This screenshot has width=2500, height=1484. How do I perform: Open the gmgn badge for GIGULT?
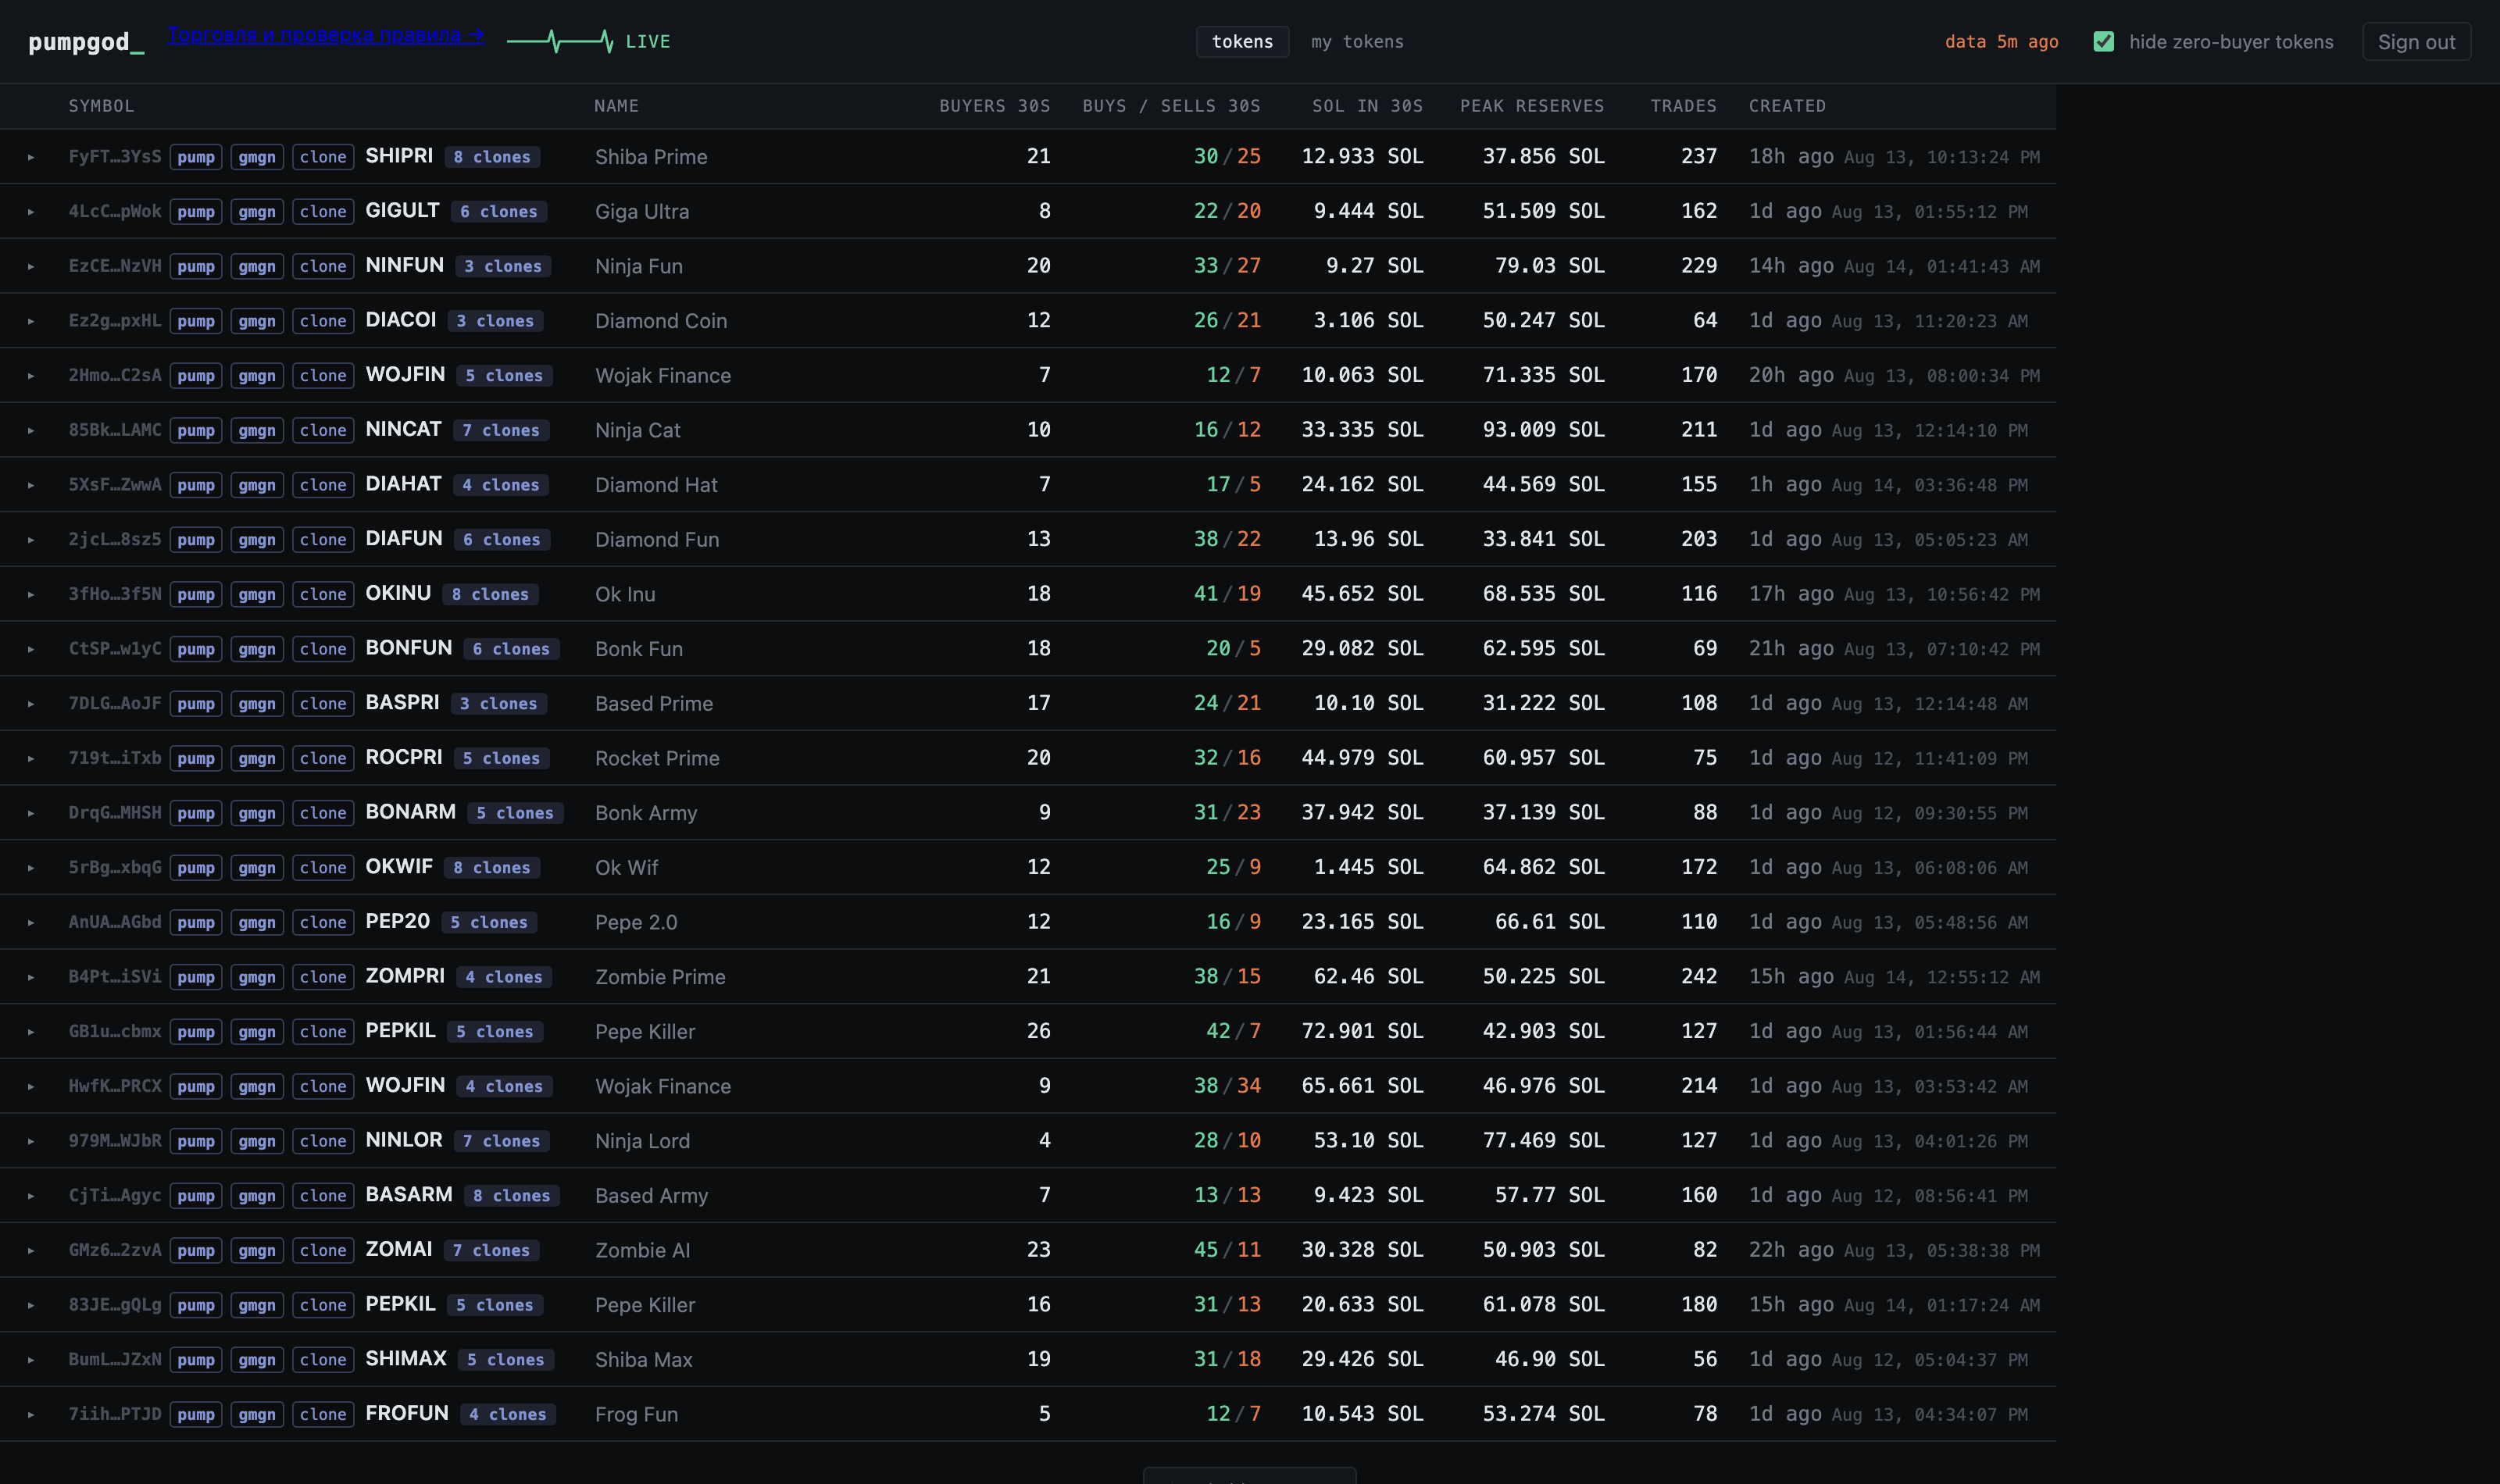(257, 212)
